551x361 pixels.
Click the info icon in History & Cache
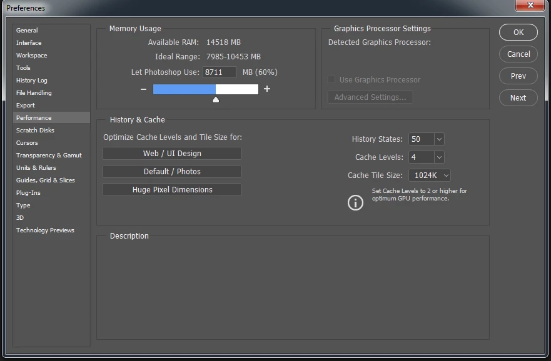355,203
